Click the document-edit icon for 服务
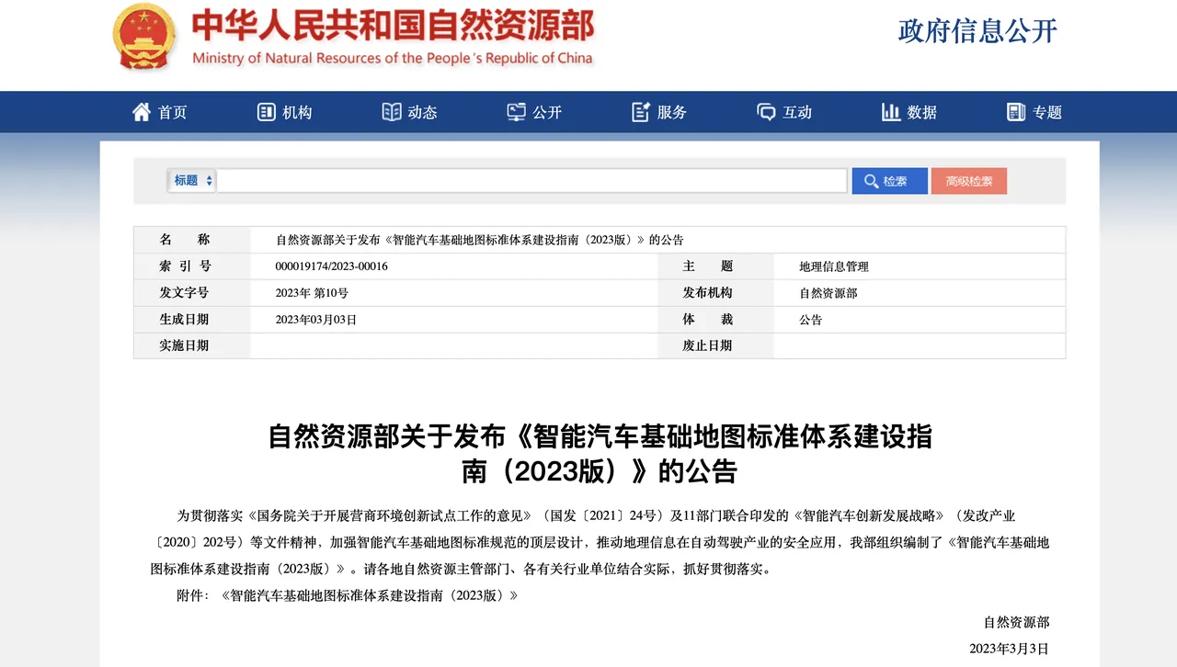Screen dimensions: 1177x667 [641, 112]
